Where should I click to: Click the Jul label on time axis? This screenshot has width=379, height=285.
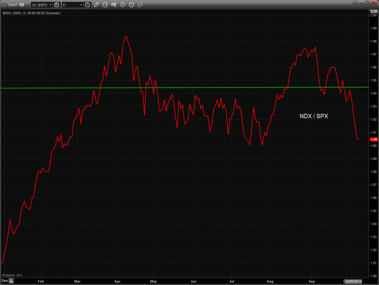[231, 282]
